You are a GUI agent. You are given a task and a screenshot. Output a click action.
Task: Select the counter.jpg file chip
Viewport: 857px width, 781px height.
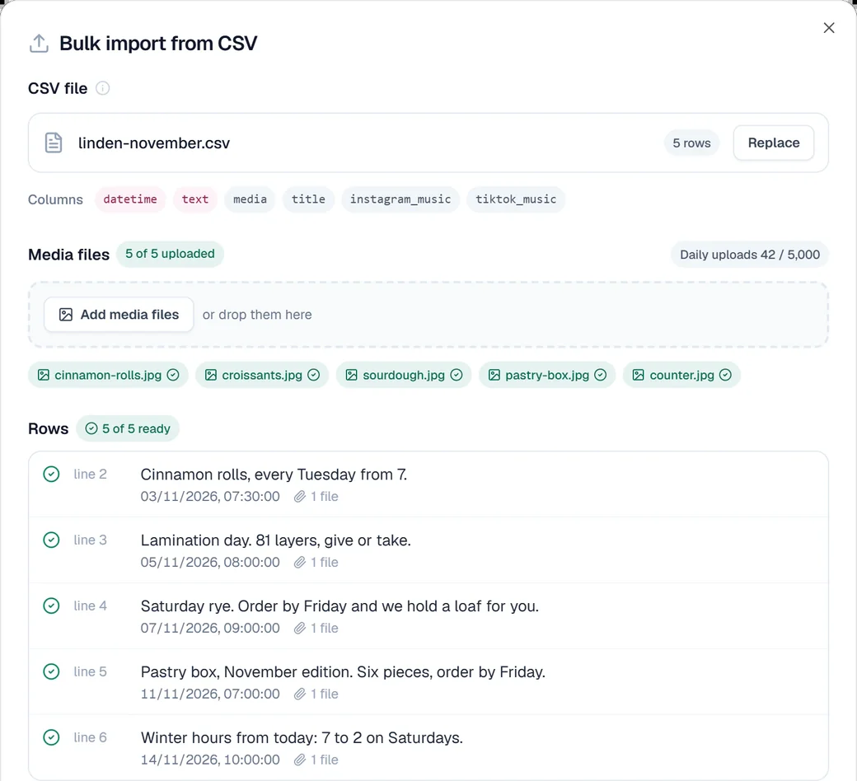pyautogui.click(x=681, y=375)
